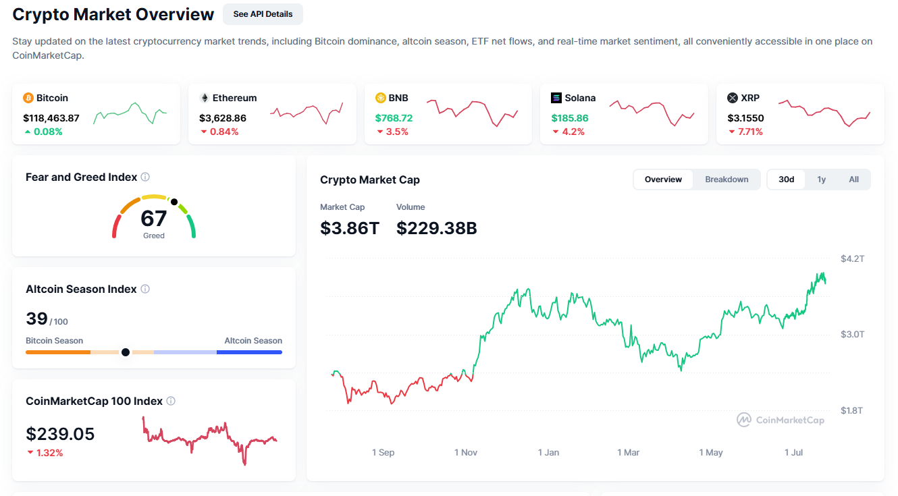Click the Bitcoin coin logo icon
898x496 pixels.
(x=28, y=98)
